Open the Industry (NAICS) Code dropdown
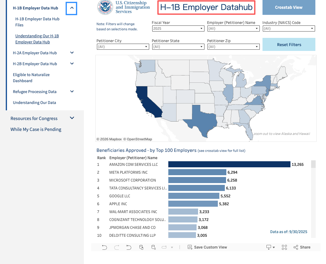 click(x=312, y=28)
